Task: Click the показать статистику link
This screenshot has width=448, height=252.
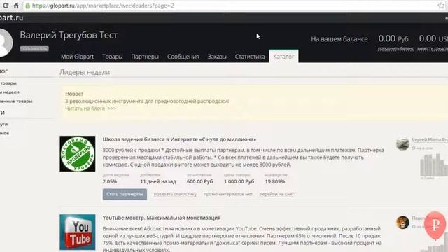Action: click(x=175, y=195)
